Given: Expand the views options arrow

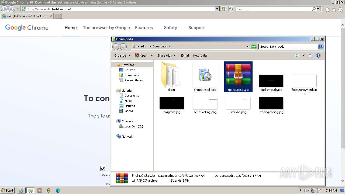Looking at the screenshot, I should [x=303, y=56].
